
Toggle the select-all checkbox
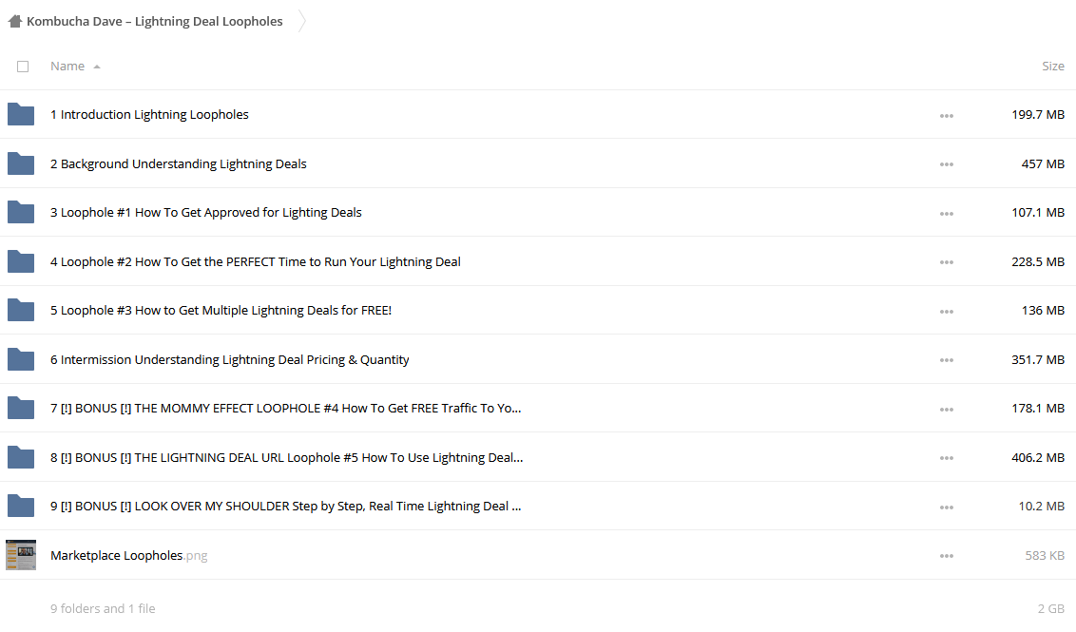tap(23, 67)
